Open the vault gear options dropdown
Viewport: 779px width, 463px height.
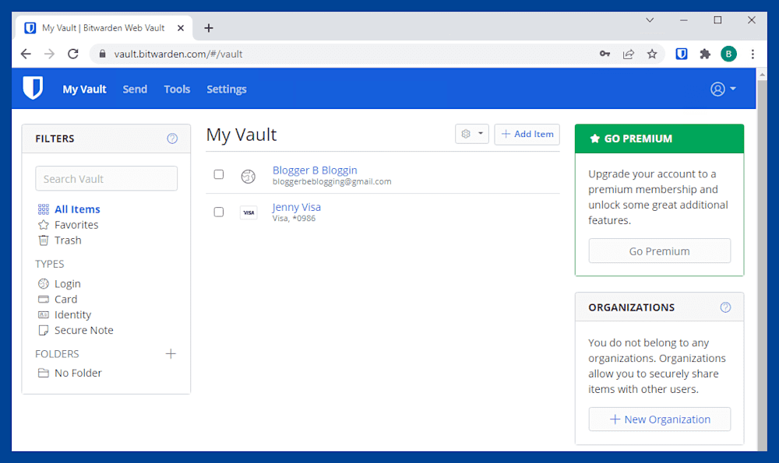coord(472,134)
